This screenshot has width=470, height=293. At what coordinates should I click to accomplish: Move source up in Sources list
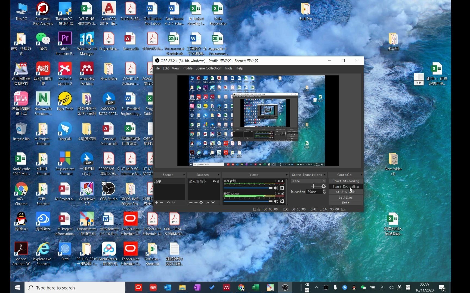click(x=208, y=202)
